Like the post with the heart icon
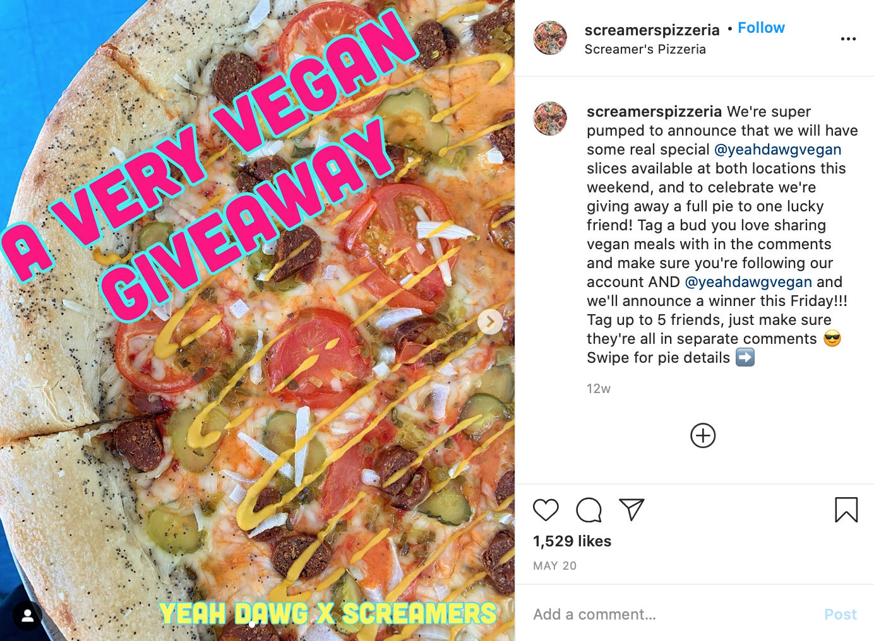874x641 pixels. coord(546,510)
